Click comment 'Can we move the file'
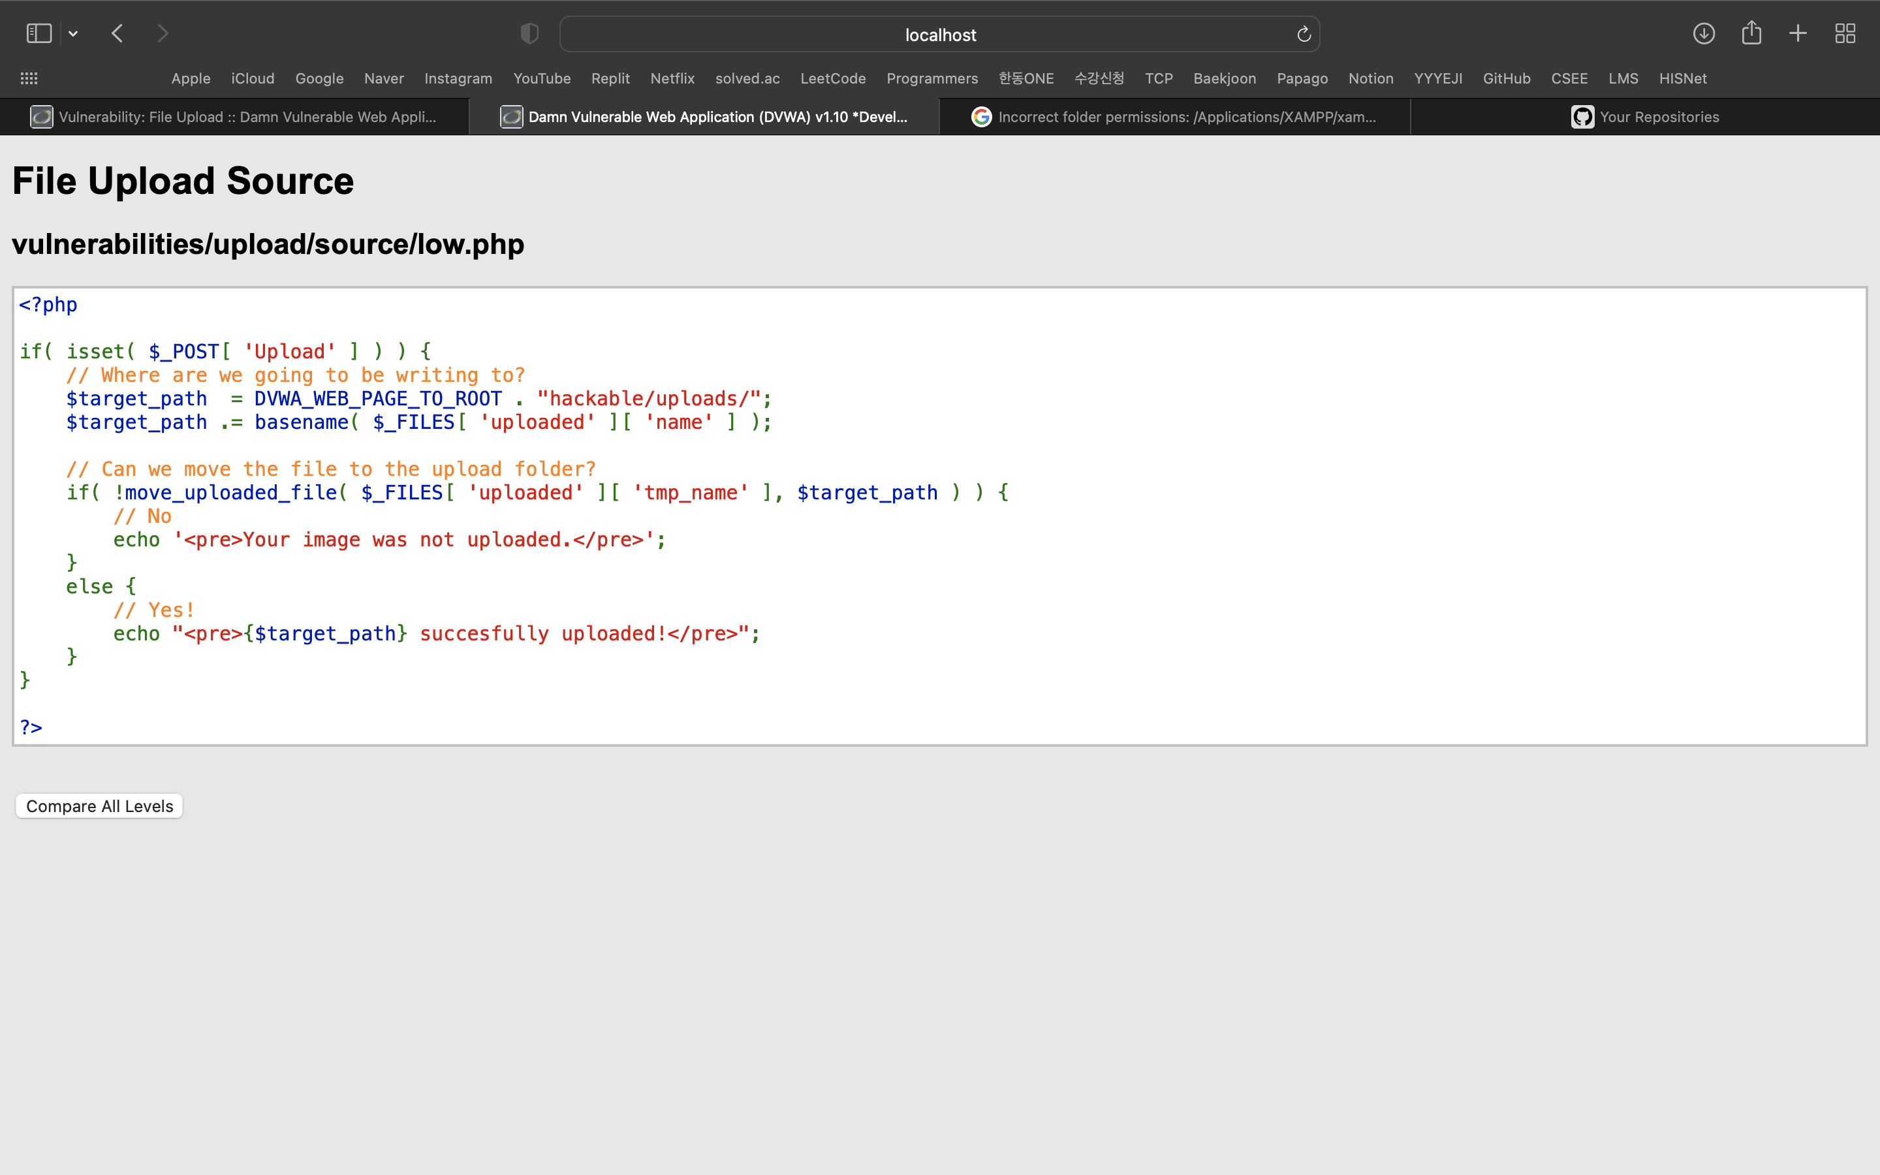 click(x=331, y=469)
